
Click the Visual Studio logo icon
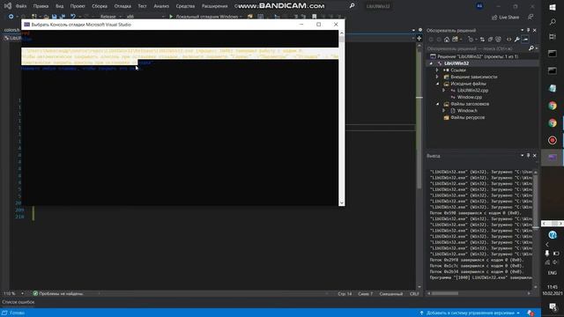tap(7, 6)
